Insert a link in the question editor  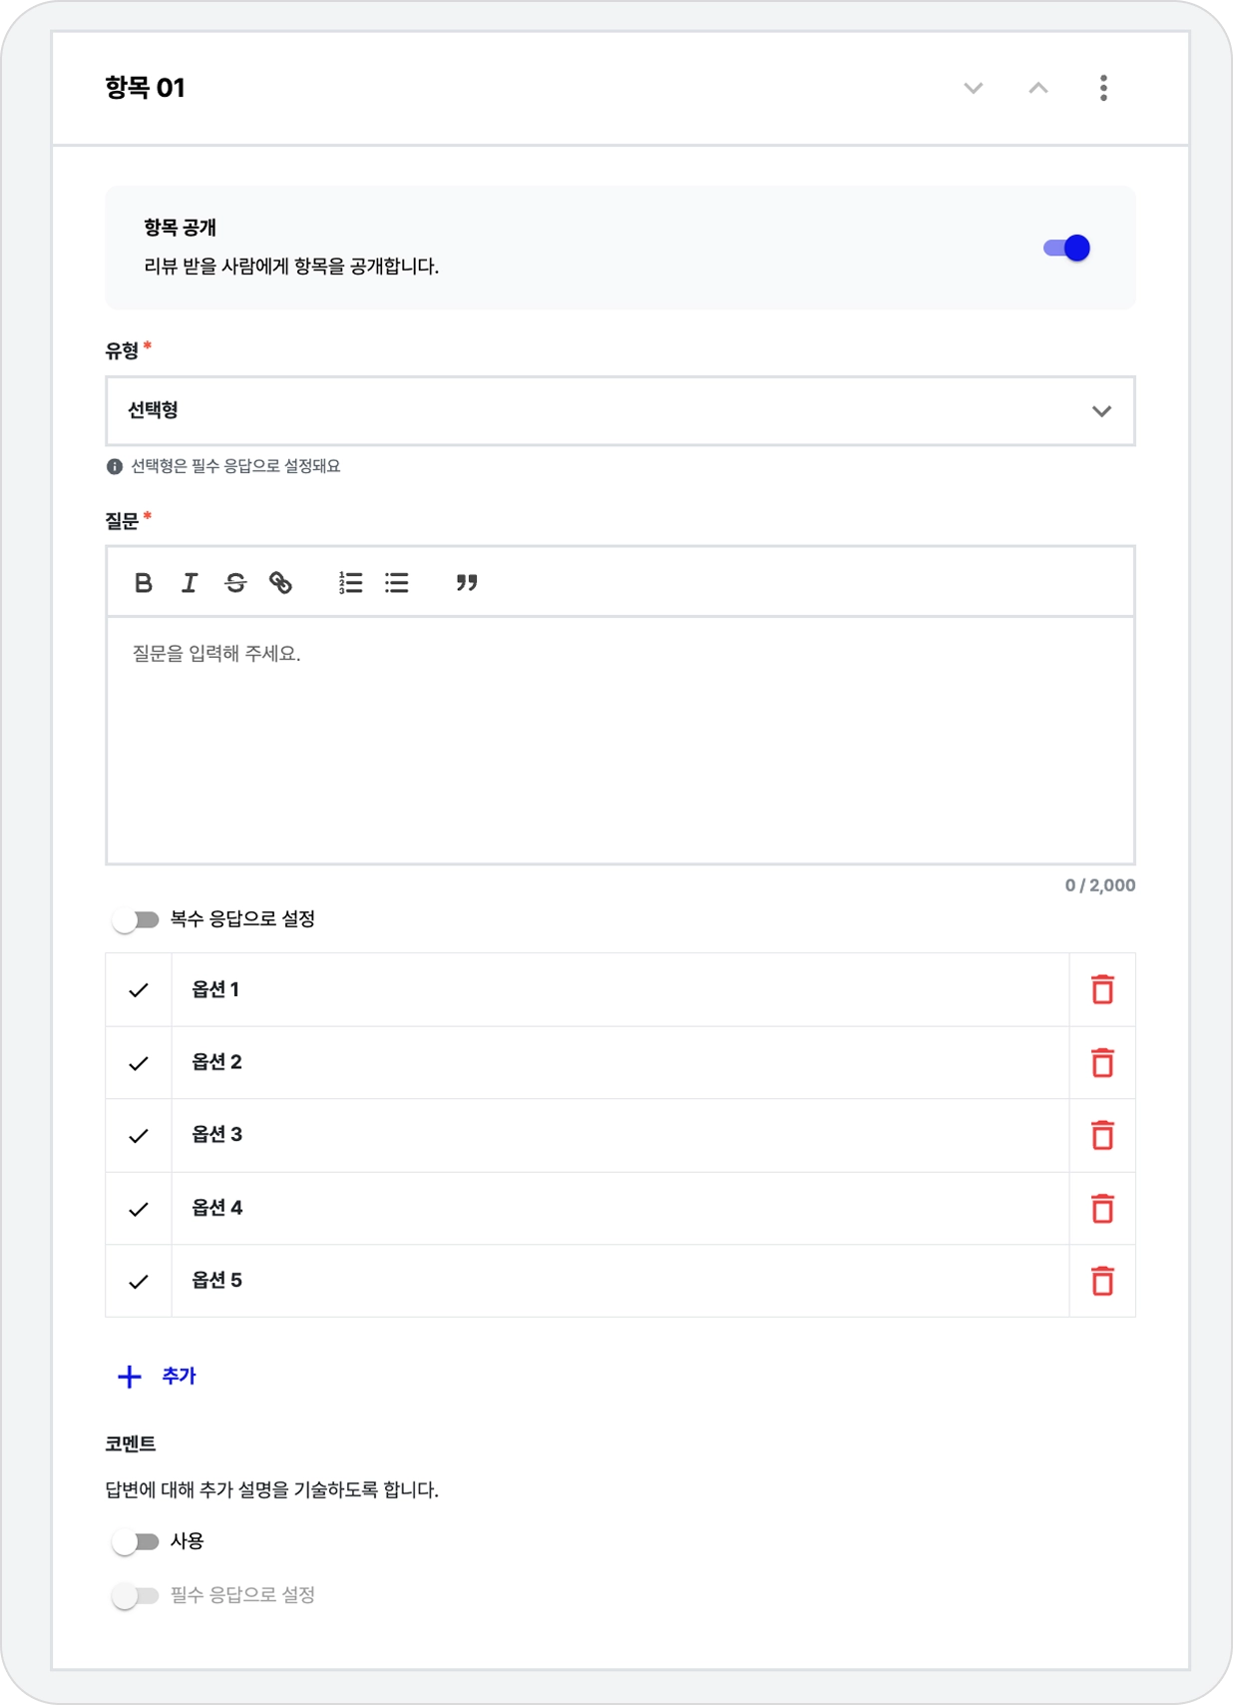click(281, 583)
